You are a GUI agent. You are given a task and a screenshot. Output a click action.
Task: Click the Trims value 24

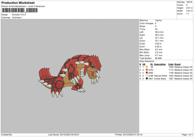click(x=156, y=29)
